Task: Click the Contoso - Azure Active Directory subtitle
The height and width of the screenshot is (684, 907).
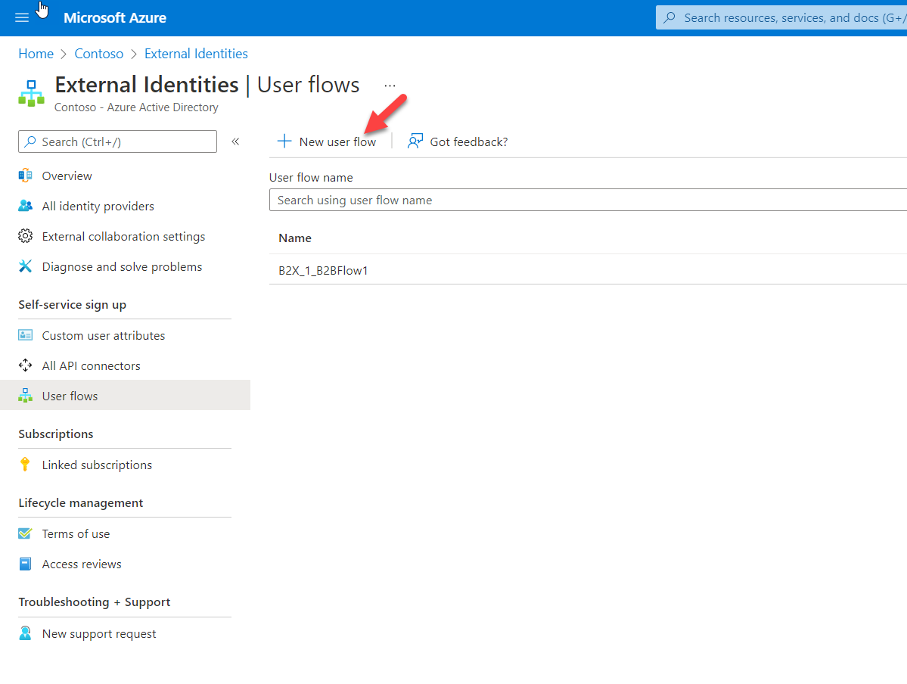Action: click(136, 107)
